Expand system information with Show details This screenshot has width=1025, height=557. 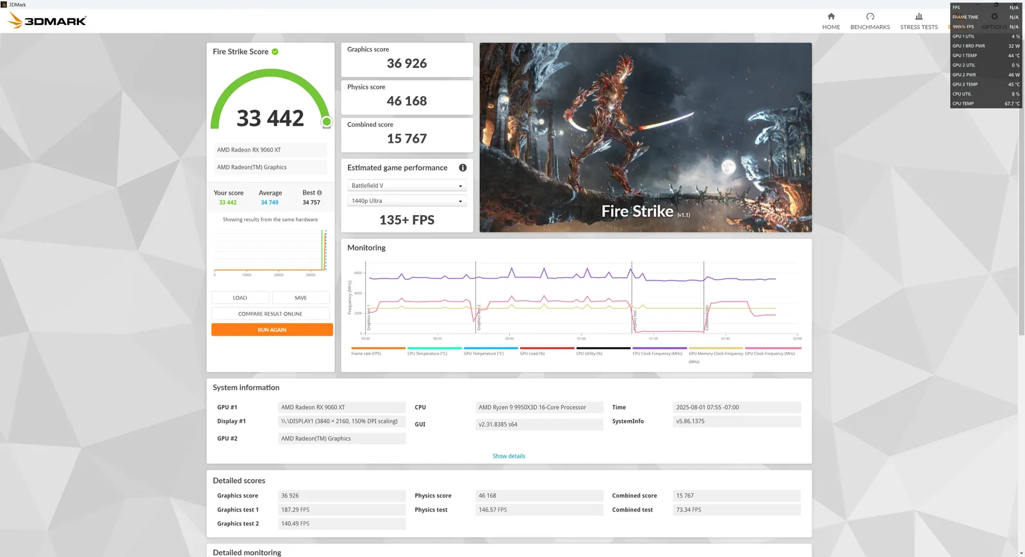click(x=509, y=456)
